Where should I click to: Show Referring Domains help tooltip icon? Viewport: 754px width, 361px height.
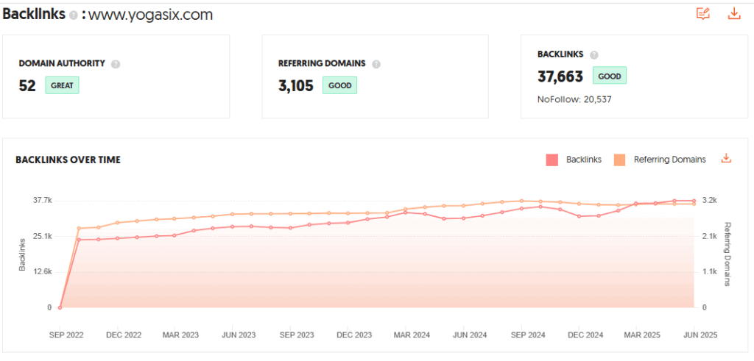[x=376, y=64]
